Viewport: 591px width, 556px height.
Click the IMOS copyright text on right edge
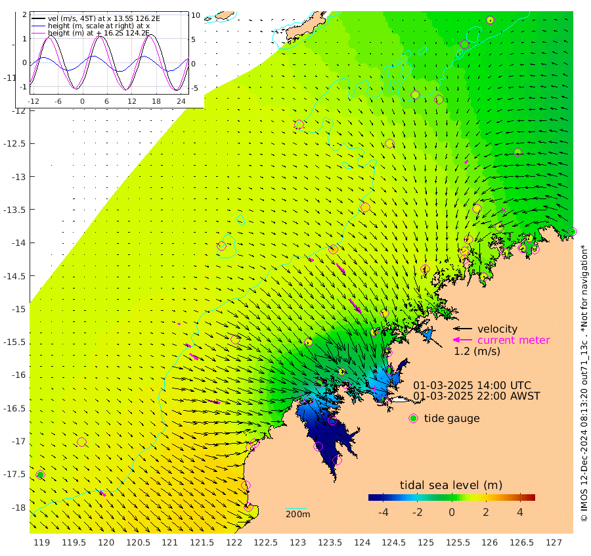pyautogui.click(x=584, y=383)
